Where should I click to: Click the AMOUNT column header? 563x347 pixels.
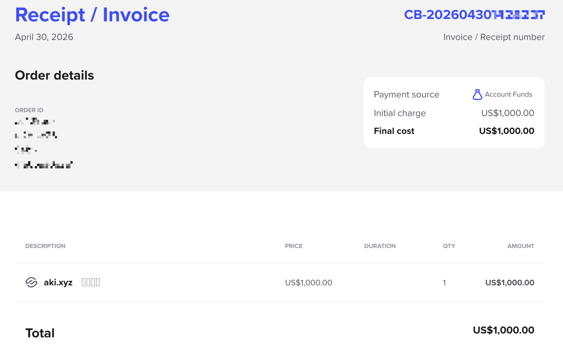click(521, 246)
